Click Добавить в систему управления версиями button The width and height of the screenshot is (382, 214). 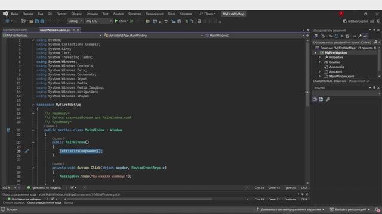point(291,209)
